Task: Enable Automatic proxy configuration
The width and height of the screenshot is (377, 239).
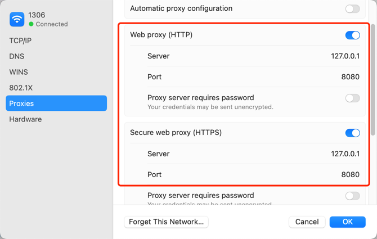Action: [x=352, y=8]
